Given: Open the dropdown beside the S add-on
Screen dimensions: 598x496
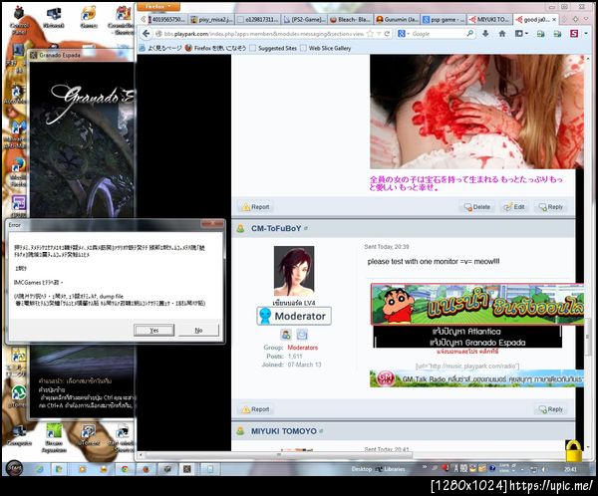Looking at the screenshot, I should point(586,34).
